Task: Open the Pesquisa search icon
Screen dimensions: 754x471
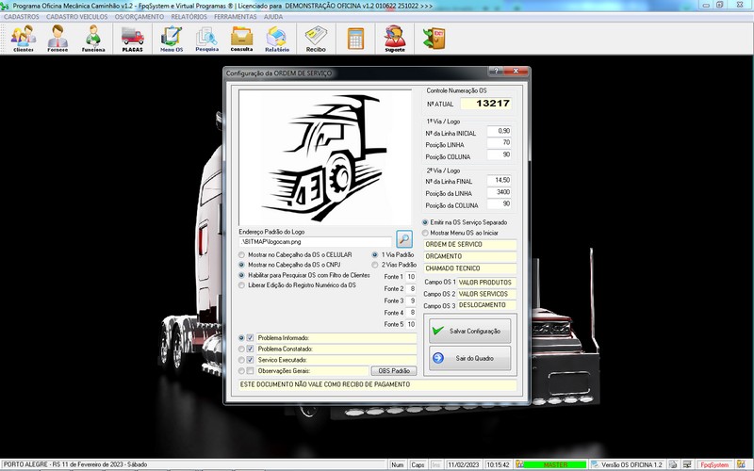Action: click(206, 38)
